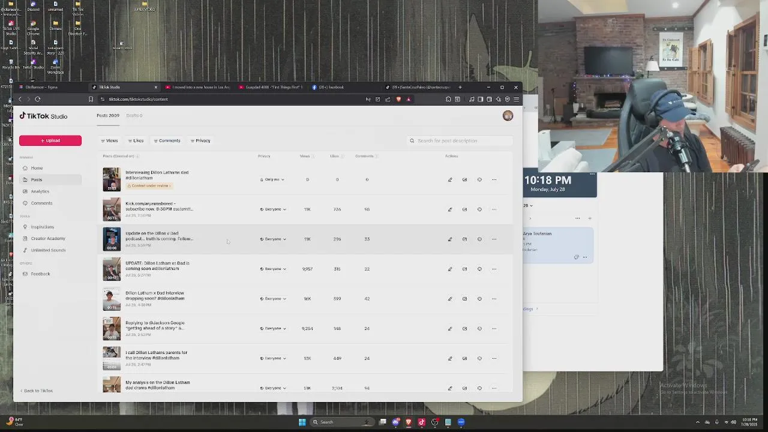Open comments icon for "I call Dillon Lathams parents"

[479, 358]
